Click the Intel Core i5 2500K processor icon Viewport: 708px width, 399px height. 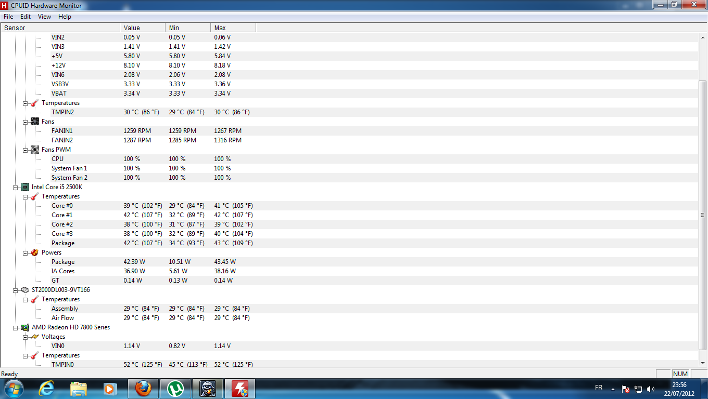click(24, 187)
